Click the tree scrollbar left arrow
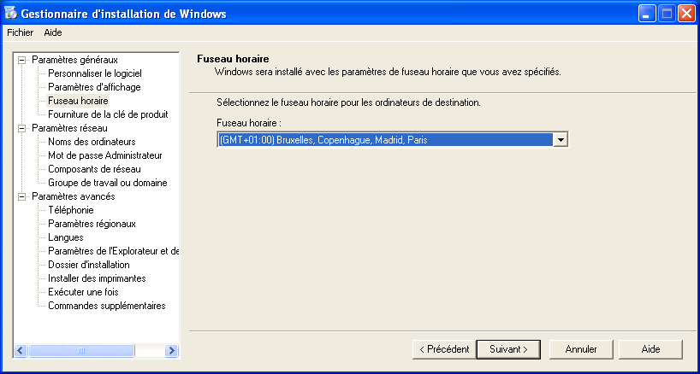The height and width of the screenshot is (374, 700). (21, 350)
